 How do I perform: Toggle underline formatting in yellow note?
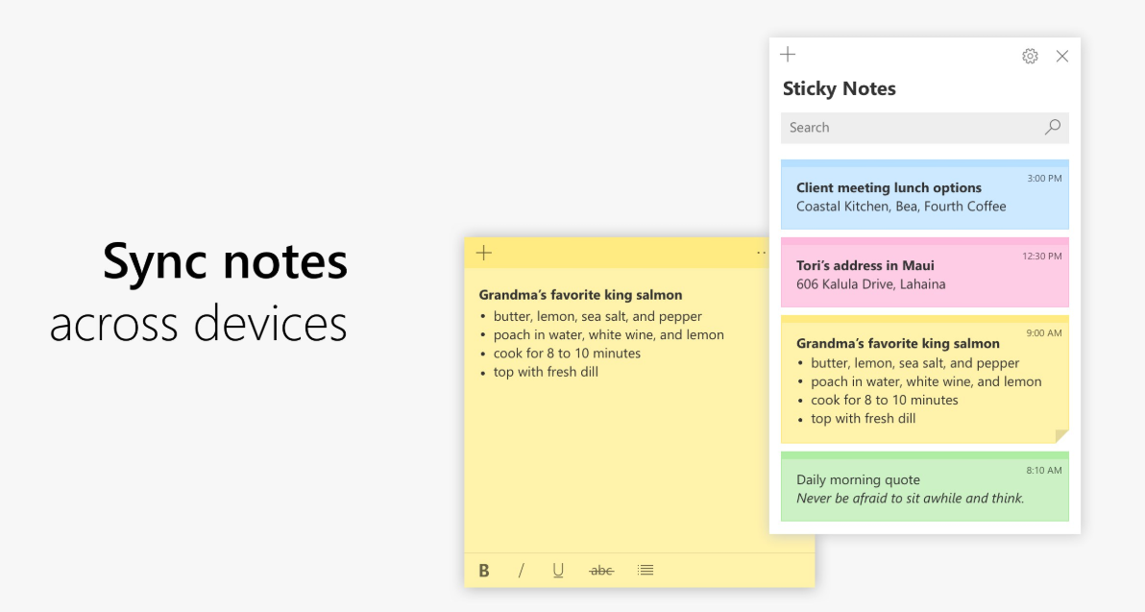point(558,571)
